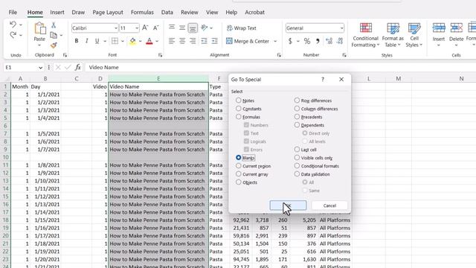476x268 pixels.
Task: Click the Wrap Text button
Action: (x=242, y=28)
